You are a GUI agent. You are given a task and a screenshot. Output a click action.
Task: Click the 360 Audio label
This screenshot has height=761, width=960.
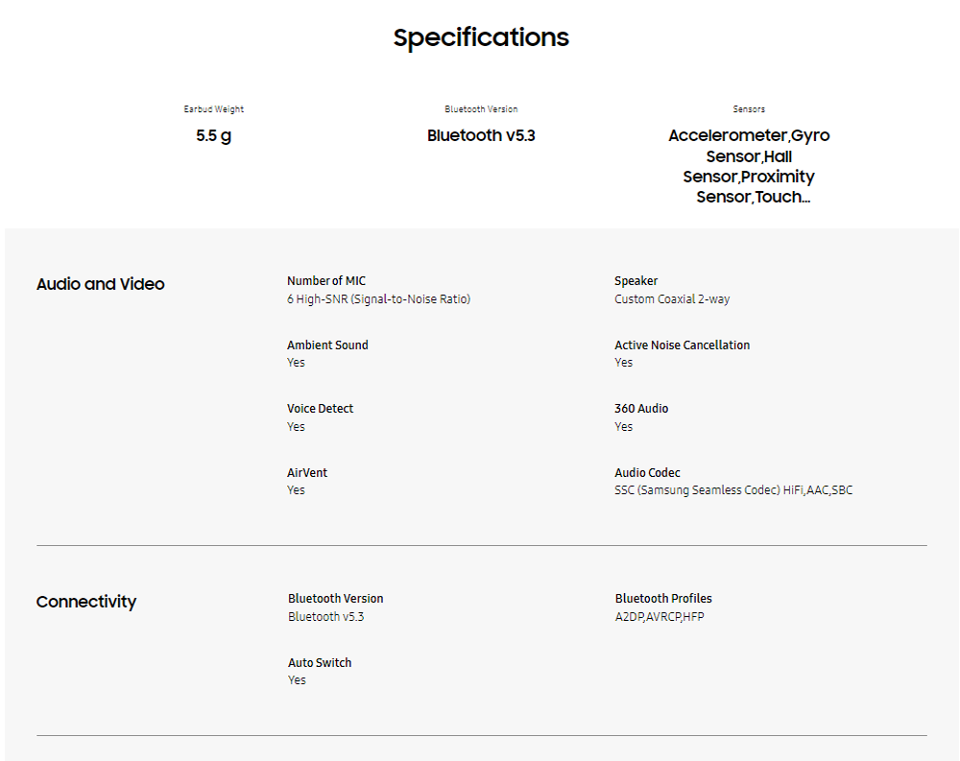tap(641, 409)
